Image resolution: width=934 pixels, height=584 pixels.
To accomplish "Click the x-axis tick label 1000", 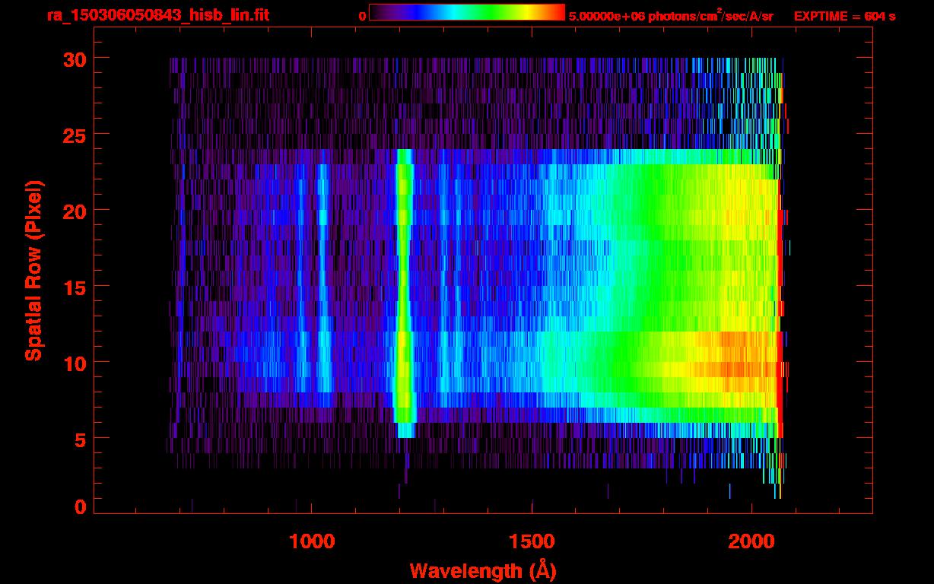I will pyautogui.click(x=312, y=541).
